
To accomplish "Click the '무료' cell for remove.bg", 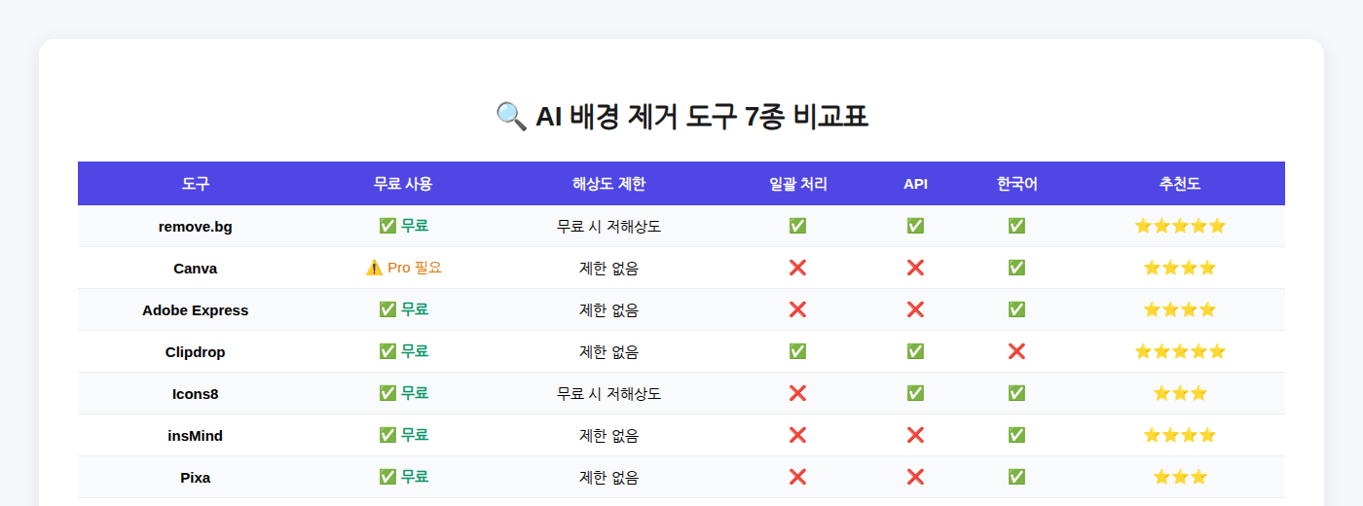I will 403,226.
